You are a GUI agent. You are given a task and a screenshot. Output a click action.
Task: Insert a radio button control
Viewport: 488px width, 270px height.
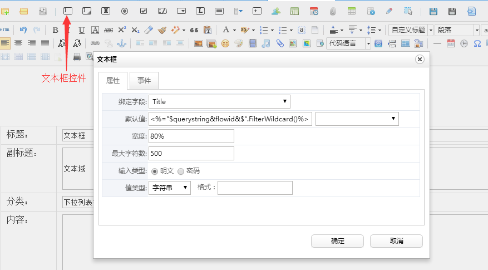coord(125,11)
